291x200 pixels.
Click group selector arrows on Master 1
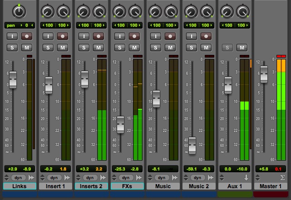(257, 178)
